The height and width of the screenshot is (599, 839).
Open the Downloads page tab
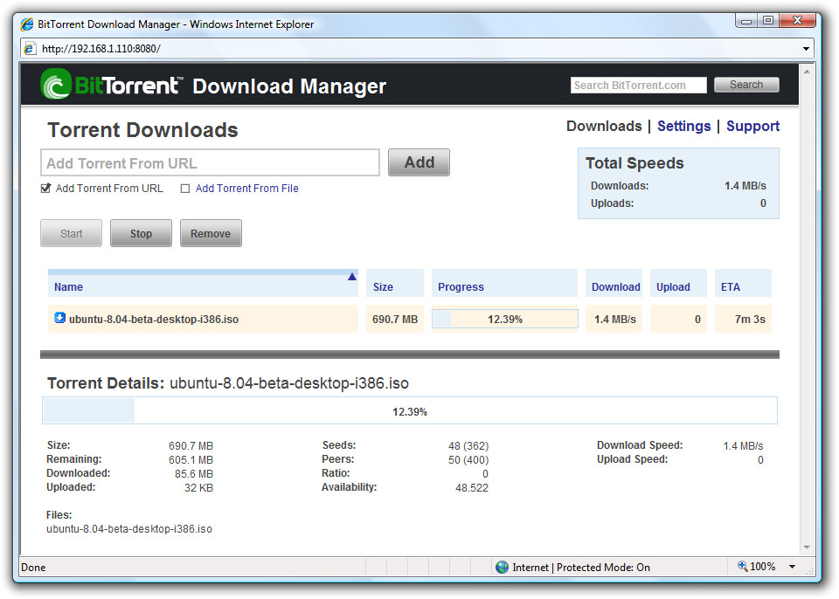(x=604, y=127)
